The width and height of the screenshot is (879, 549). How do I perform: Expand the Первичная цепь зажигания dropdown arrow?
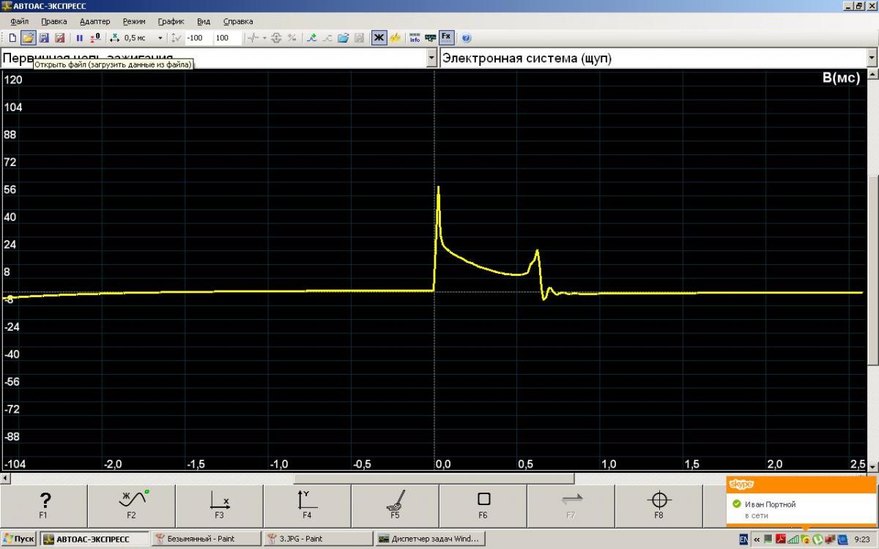tap(431, 58)
